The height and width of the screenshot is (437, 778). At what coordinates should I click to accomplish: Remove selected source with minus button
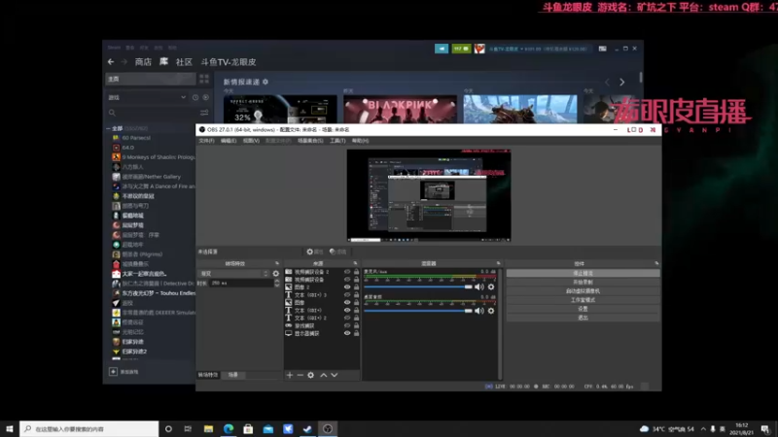point(301,375)
